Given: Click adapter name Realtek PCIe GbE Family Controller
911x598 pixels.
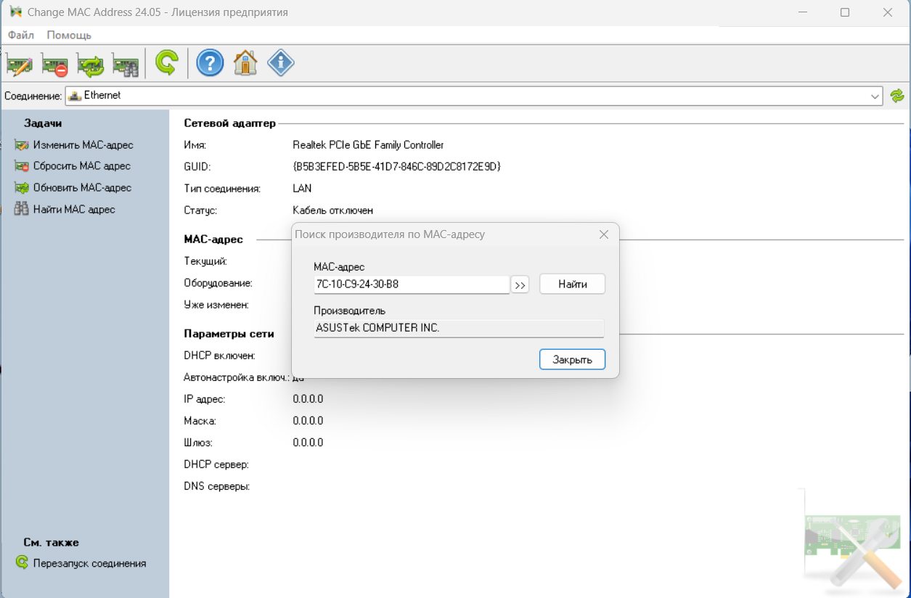Looking at the screenshot, I should [x=368, y=145].
